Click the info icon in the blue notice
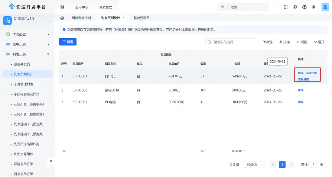The image size is (332, 177). (x=64, y=30)
